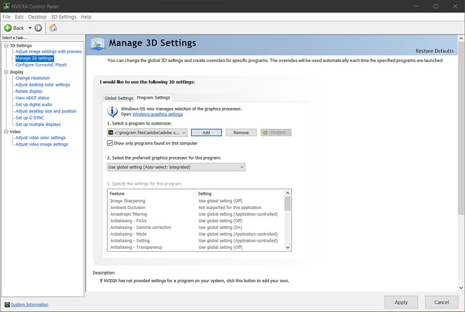Open View HDCP status

32,98
